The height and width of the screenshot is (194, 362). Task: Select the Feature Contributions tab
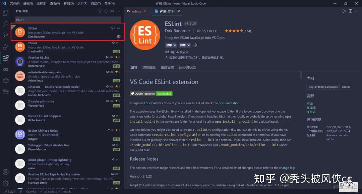149,67
